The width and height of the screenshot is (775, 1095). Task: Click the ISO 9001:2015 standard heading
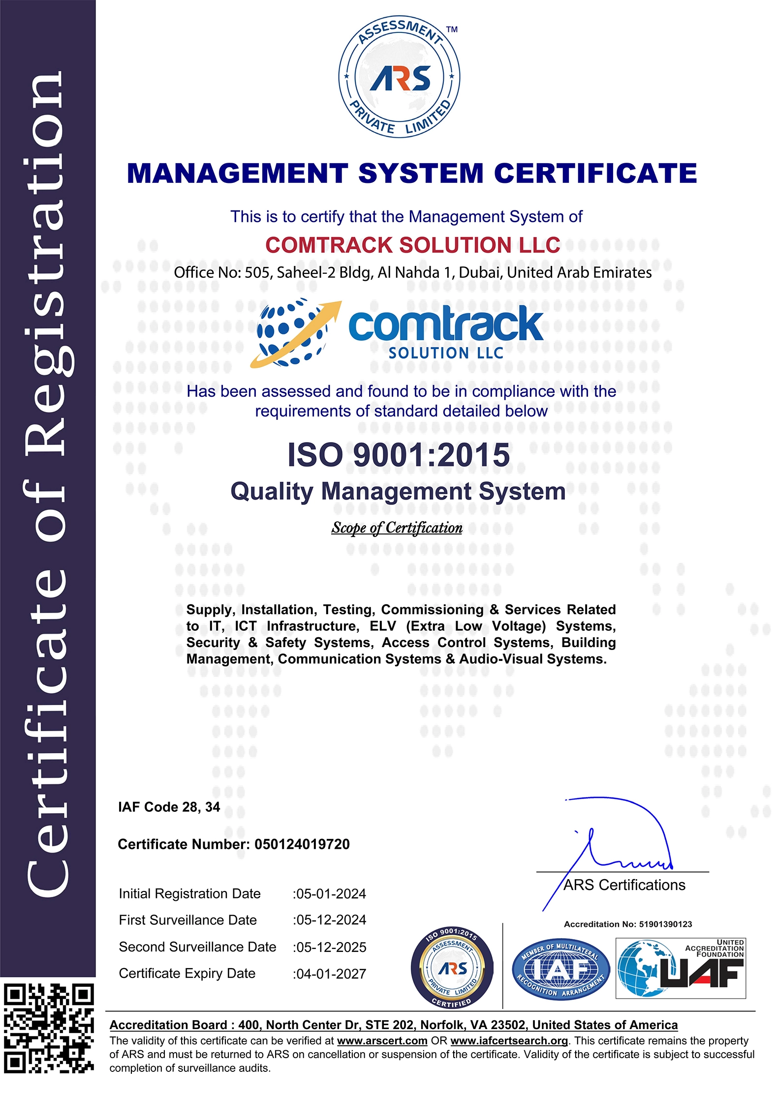tap(399, 454)
